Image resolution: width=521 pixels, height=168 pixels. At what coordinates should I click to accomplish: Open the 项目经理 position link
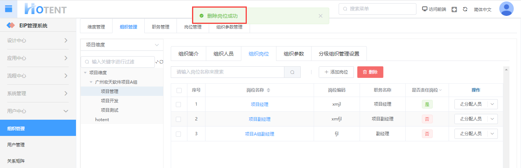pyautogui.click(x=260, y=105)
